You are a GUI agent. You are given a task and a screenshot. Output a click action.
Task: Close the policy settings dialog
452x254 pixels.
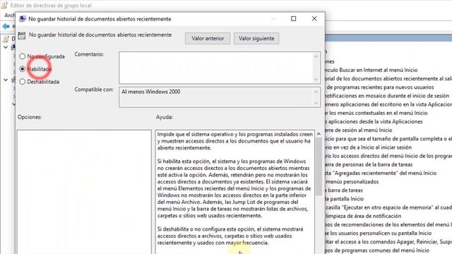click(x=314, y=19)
